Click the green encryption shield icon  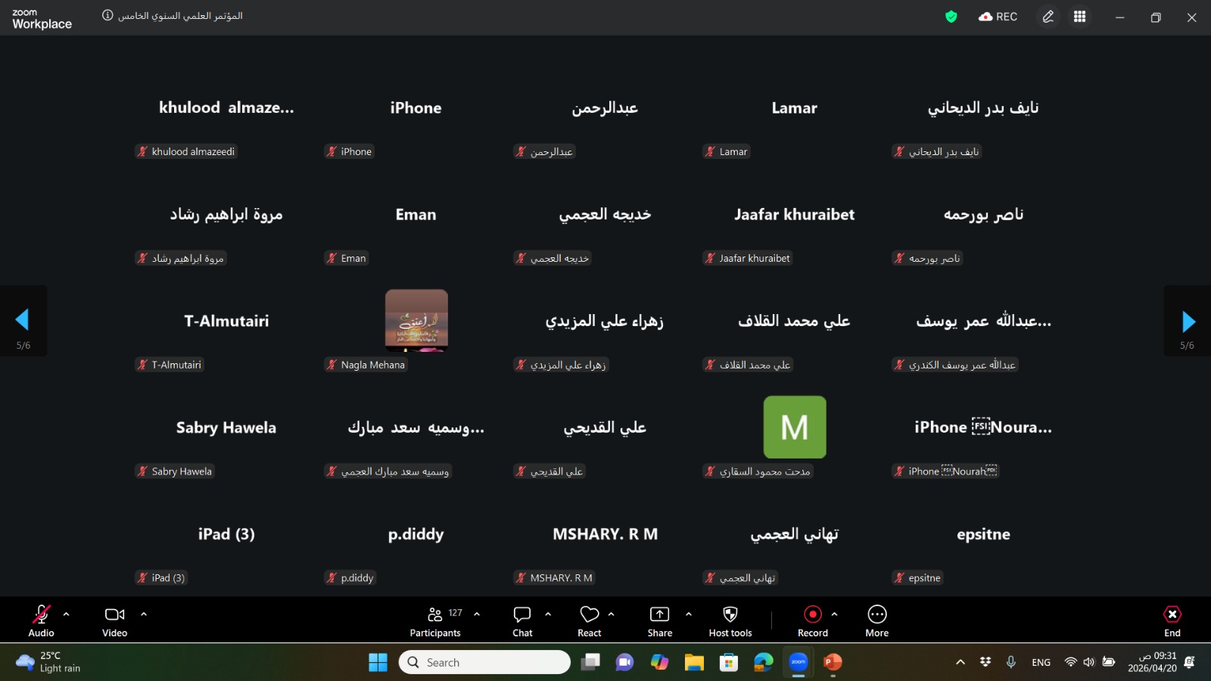951,17
